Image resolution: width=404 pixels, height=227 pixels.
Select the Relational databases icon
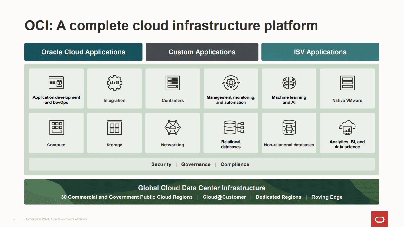click(233, 127)
